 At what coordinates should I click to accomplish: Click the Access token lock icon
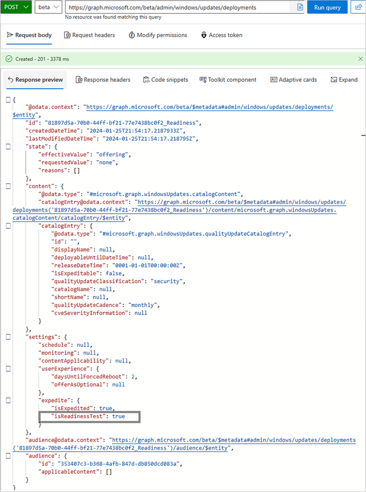tap(204, 35)
